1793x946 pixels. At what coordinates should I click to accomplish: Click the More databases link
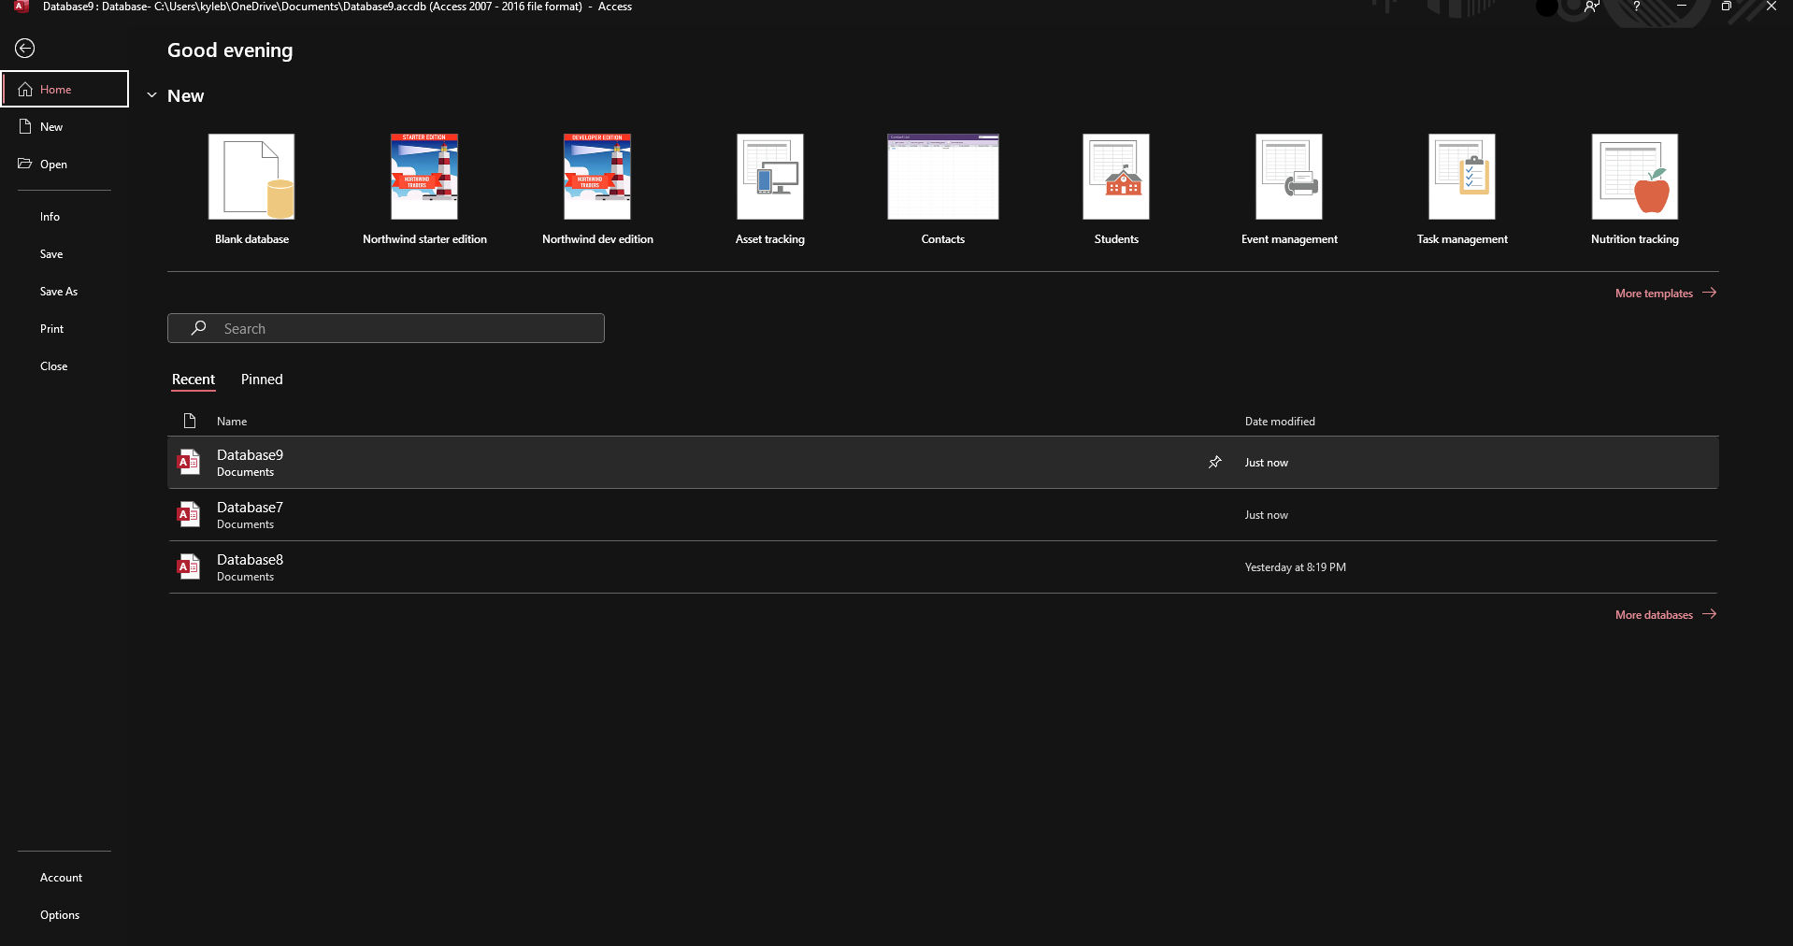(1666, 614)
